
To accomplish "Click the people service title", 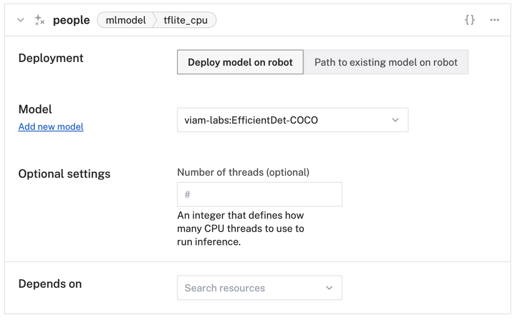I will pos(71,20).
